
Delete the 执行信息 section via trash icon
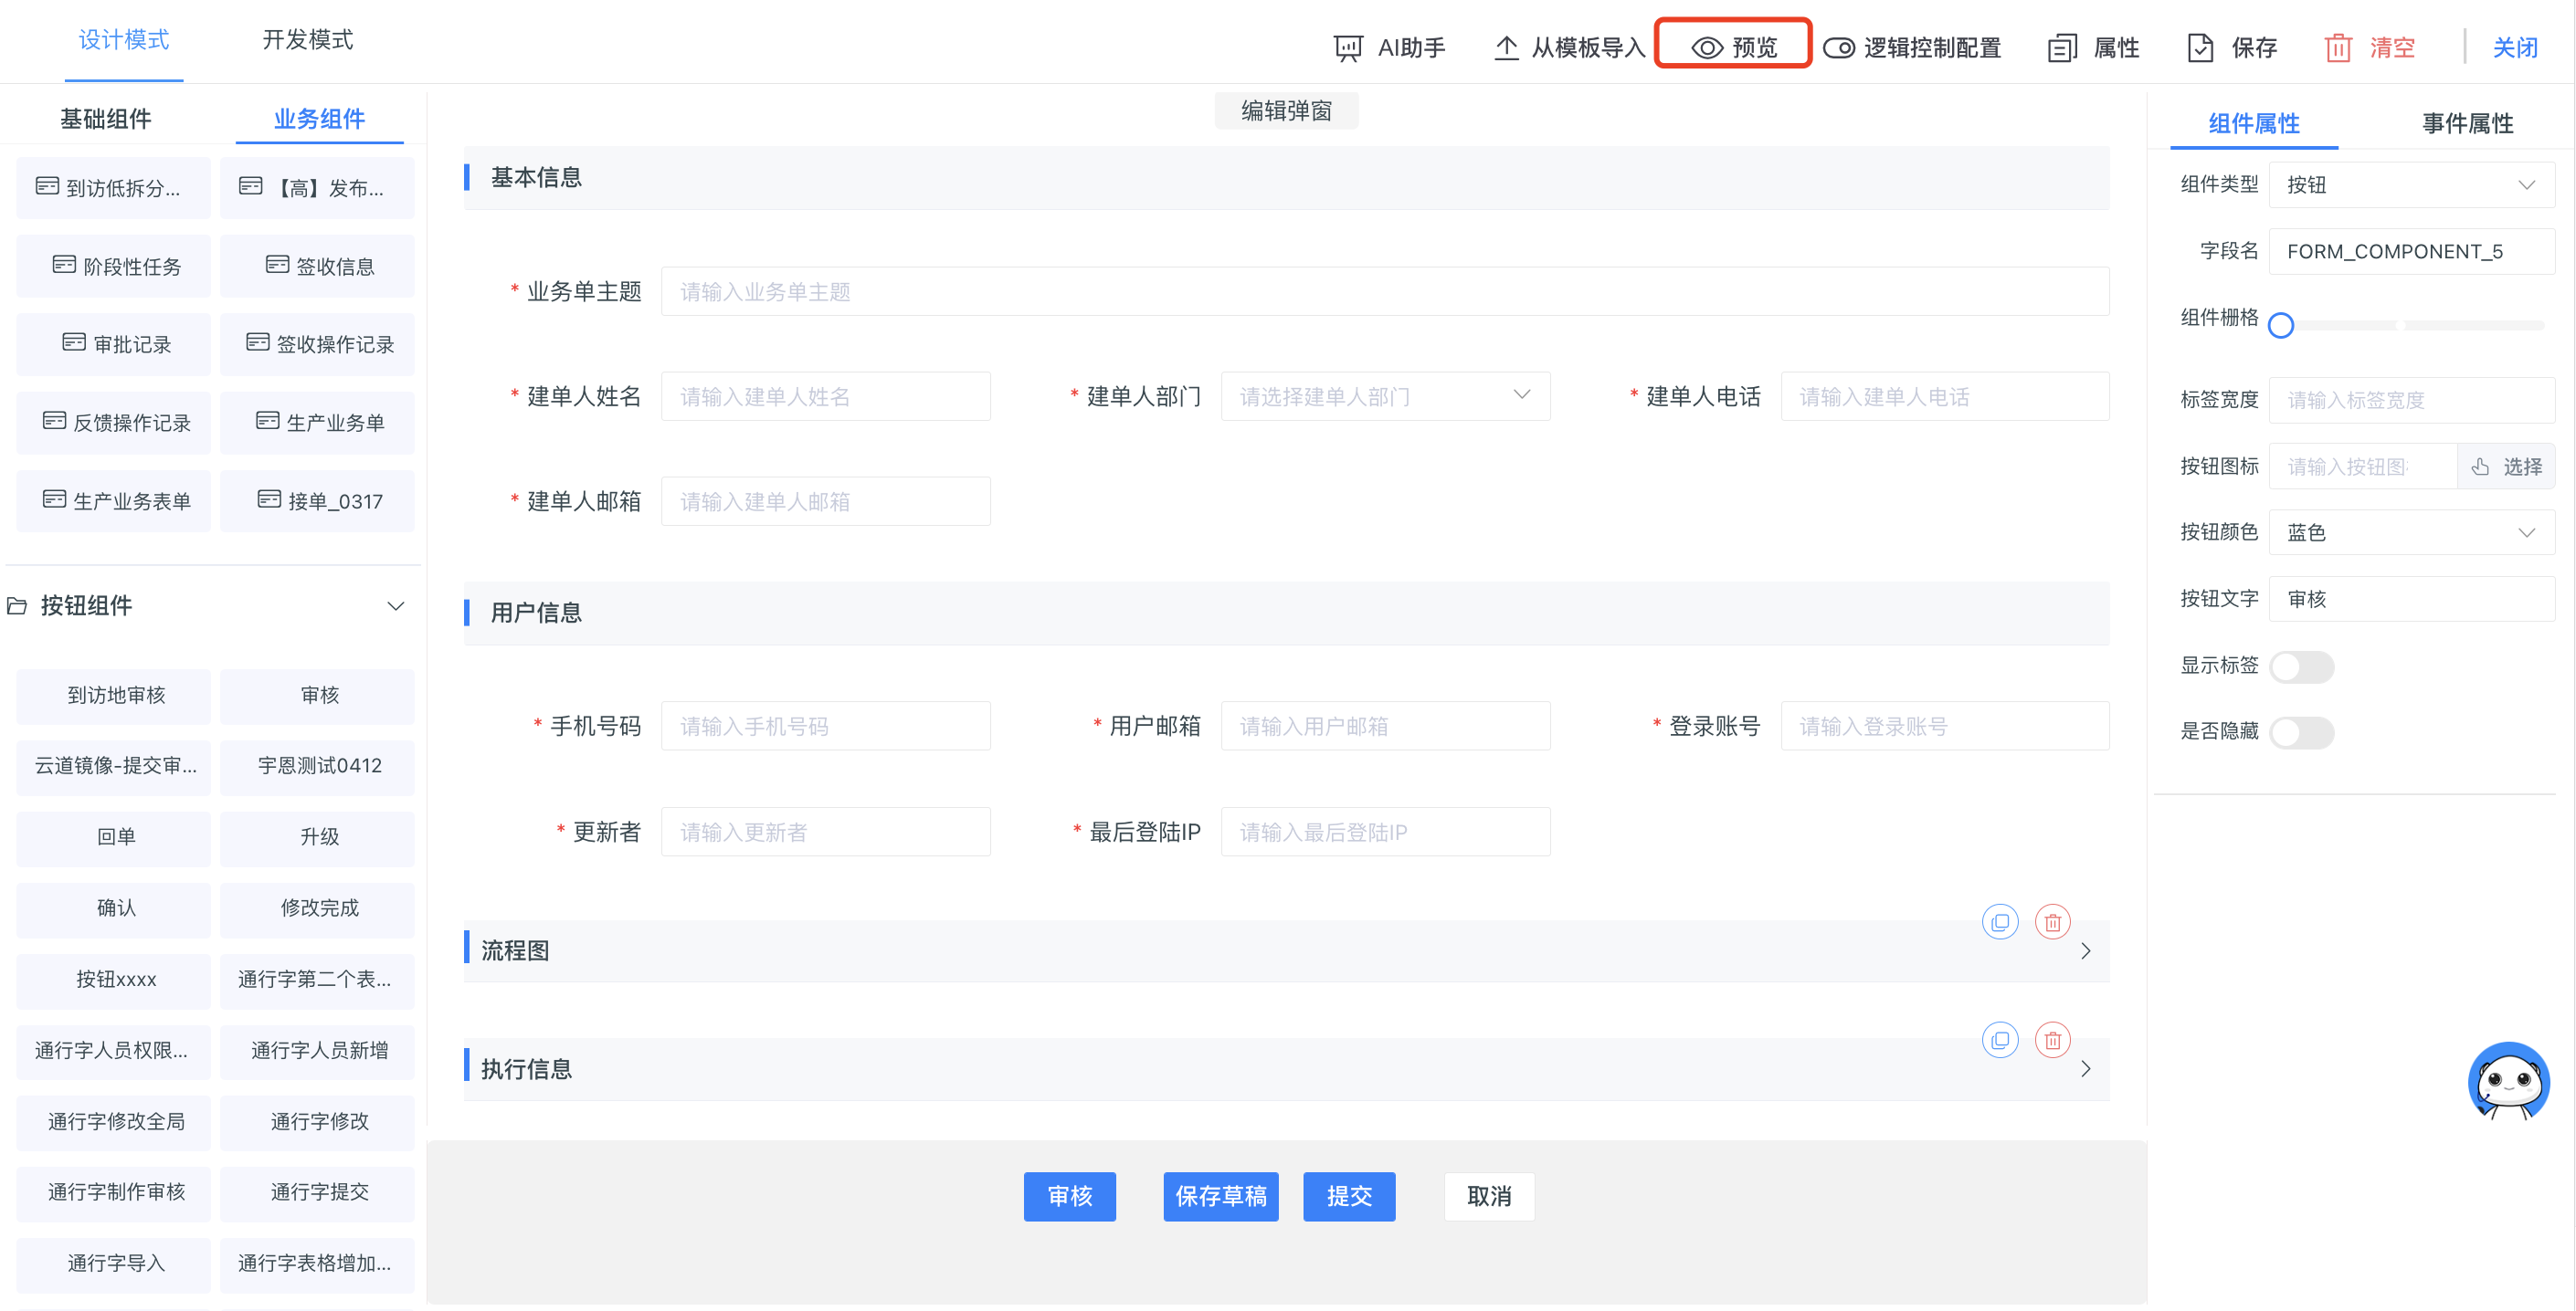pyautogui.click(x=2052, y=1040)
